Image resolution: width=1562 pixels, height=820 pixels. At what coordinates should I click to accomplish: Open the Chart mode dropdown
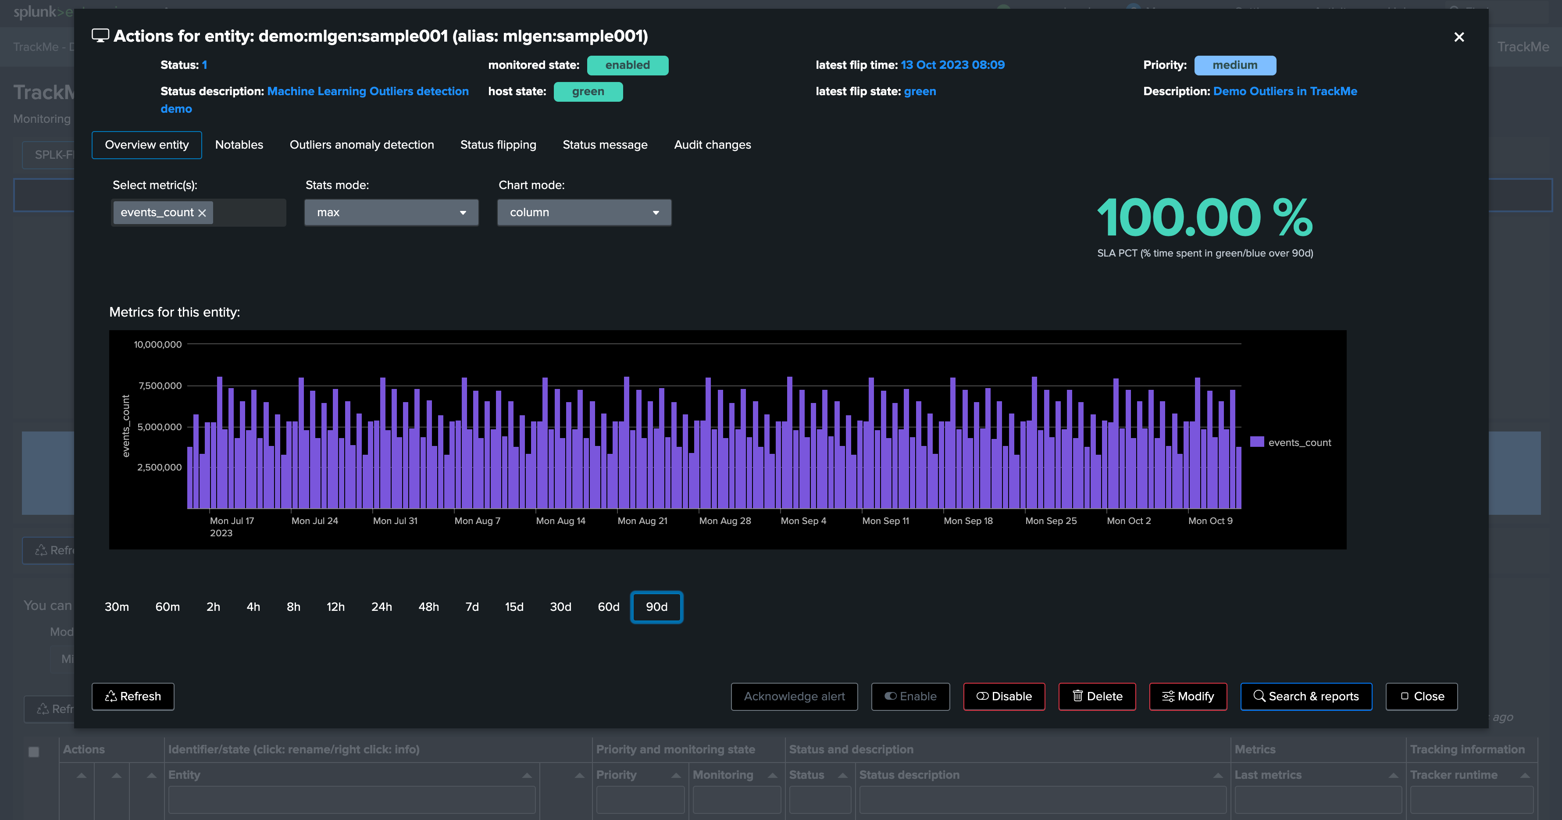pyautogui.click(x=584, y=213)
